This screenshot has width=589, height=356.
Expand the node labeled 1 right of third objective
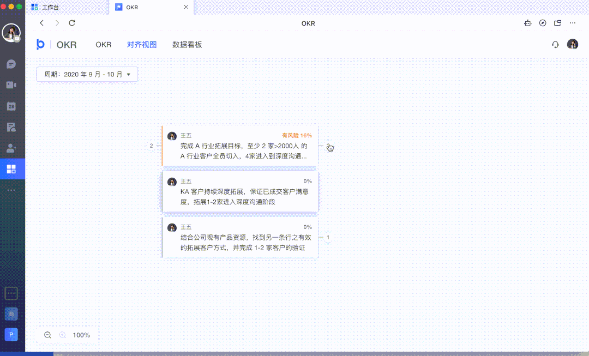(328, 237)
